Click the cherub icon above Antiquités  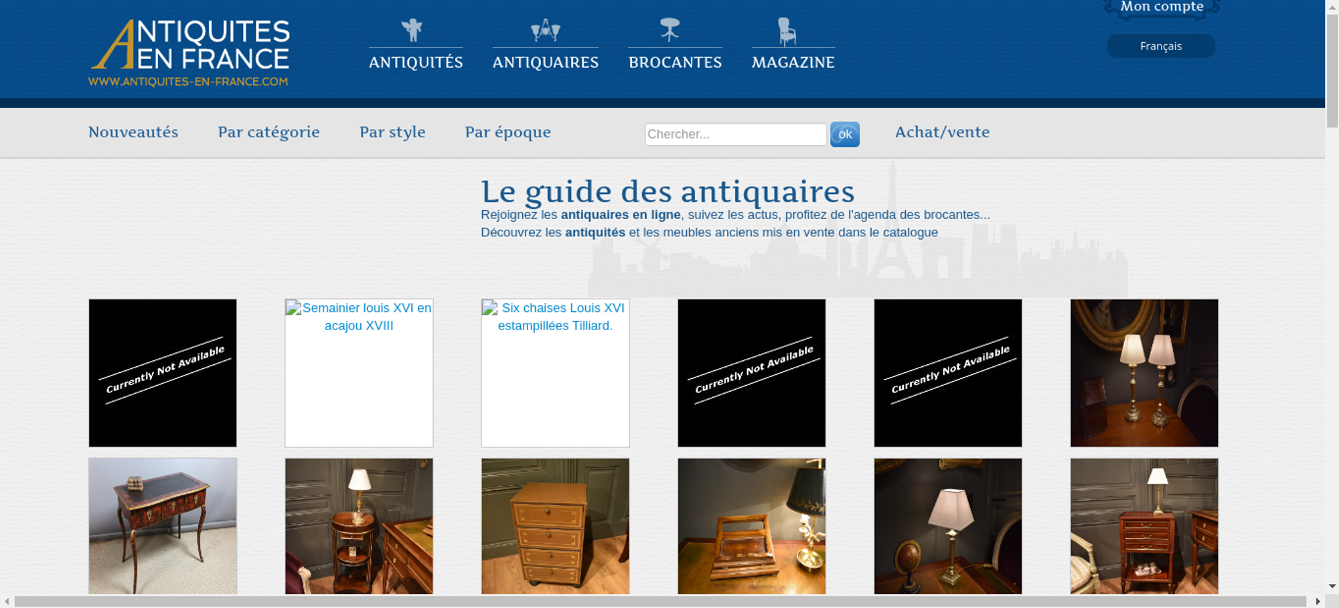pos(412,30)
